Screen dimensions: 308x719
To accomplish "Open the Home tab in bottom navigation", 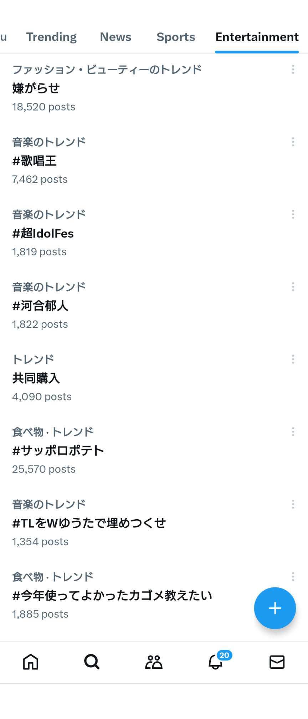I will click(31, 662).
